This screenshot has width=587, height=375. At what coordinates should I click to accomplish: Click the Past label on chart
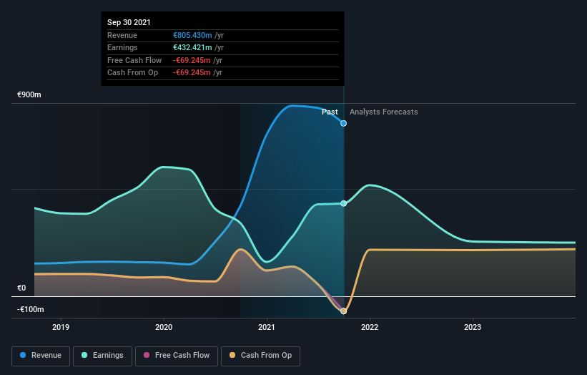click(330, 112)
